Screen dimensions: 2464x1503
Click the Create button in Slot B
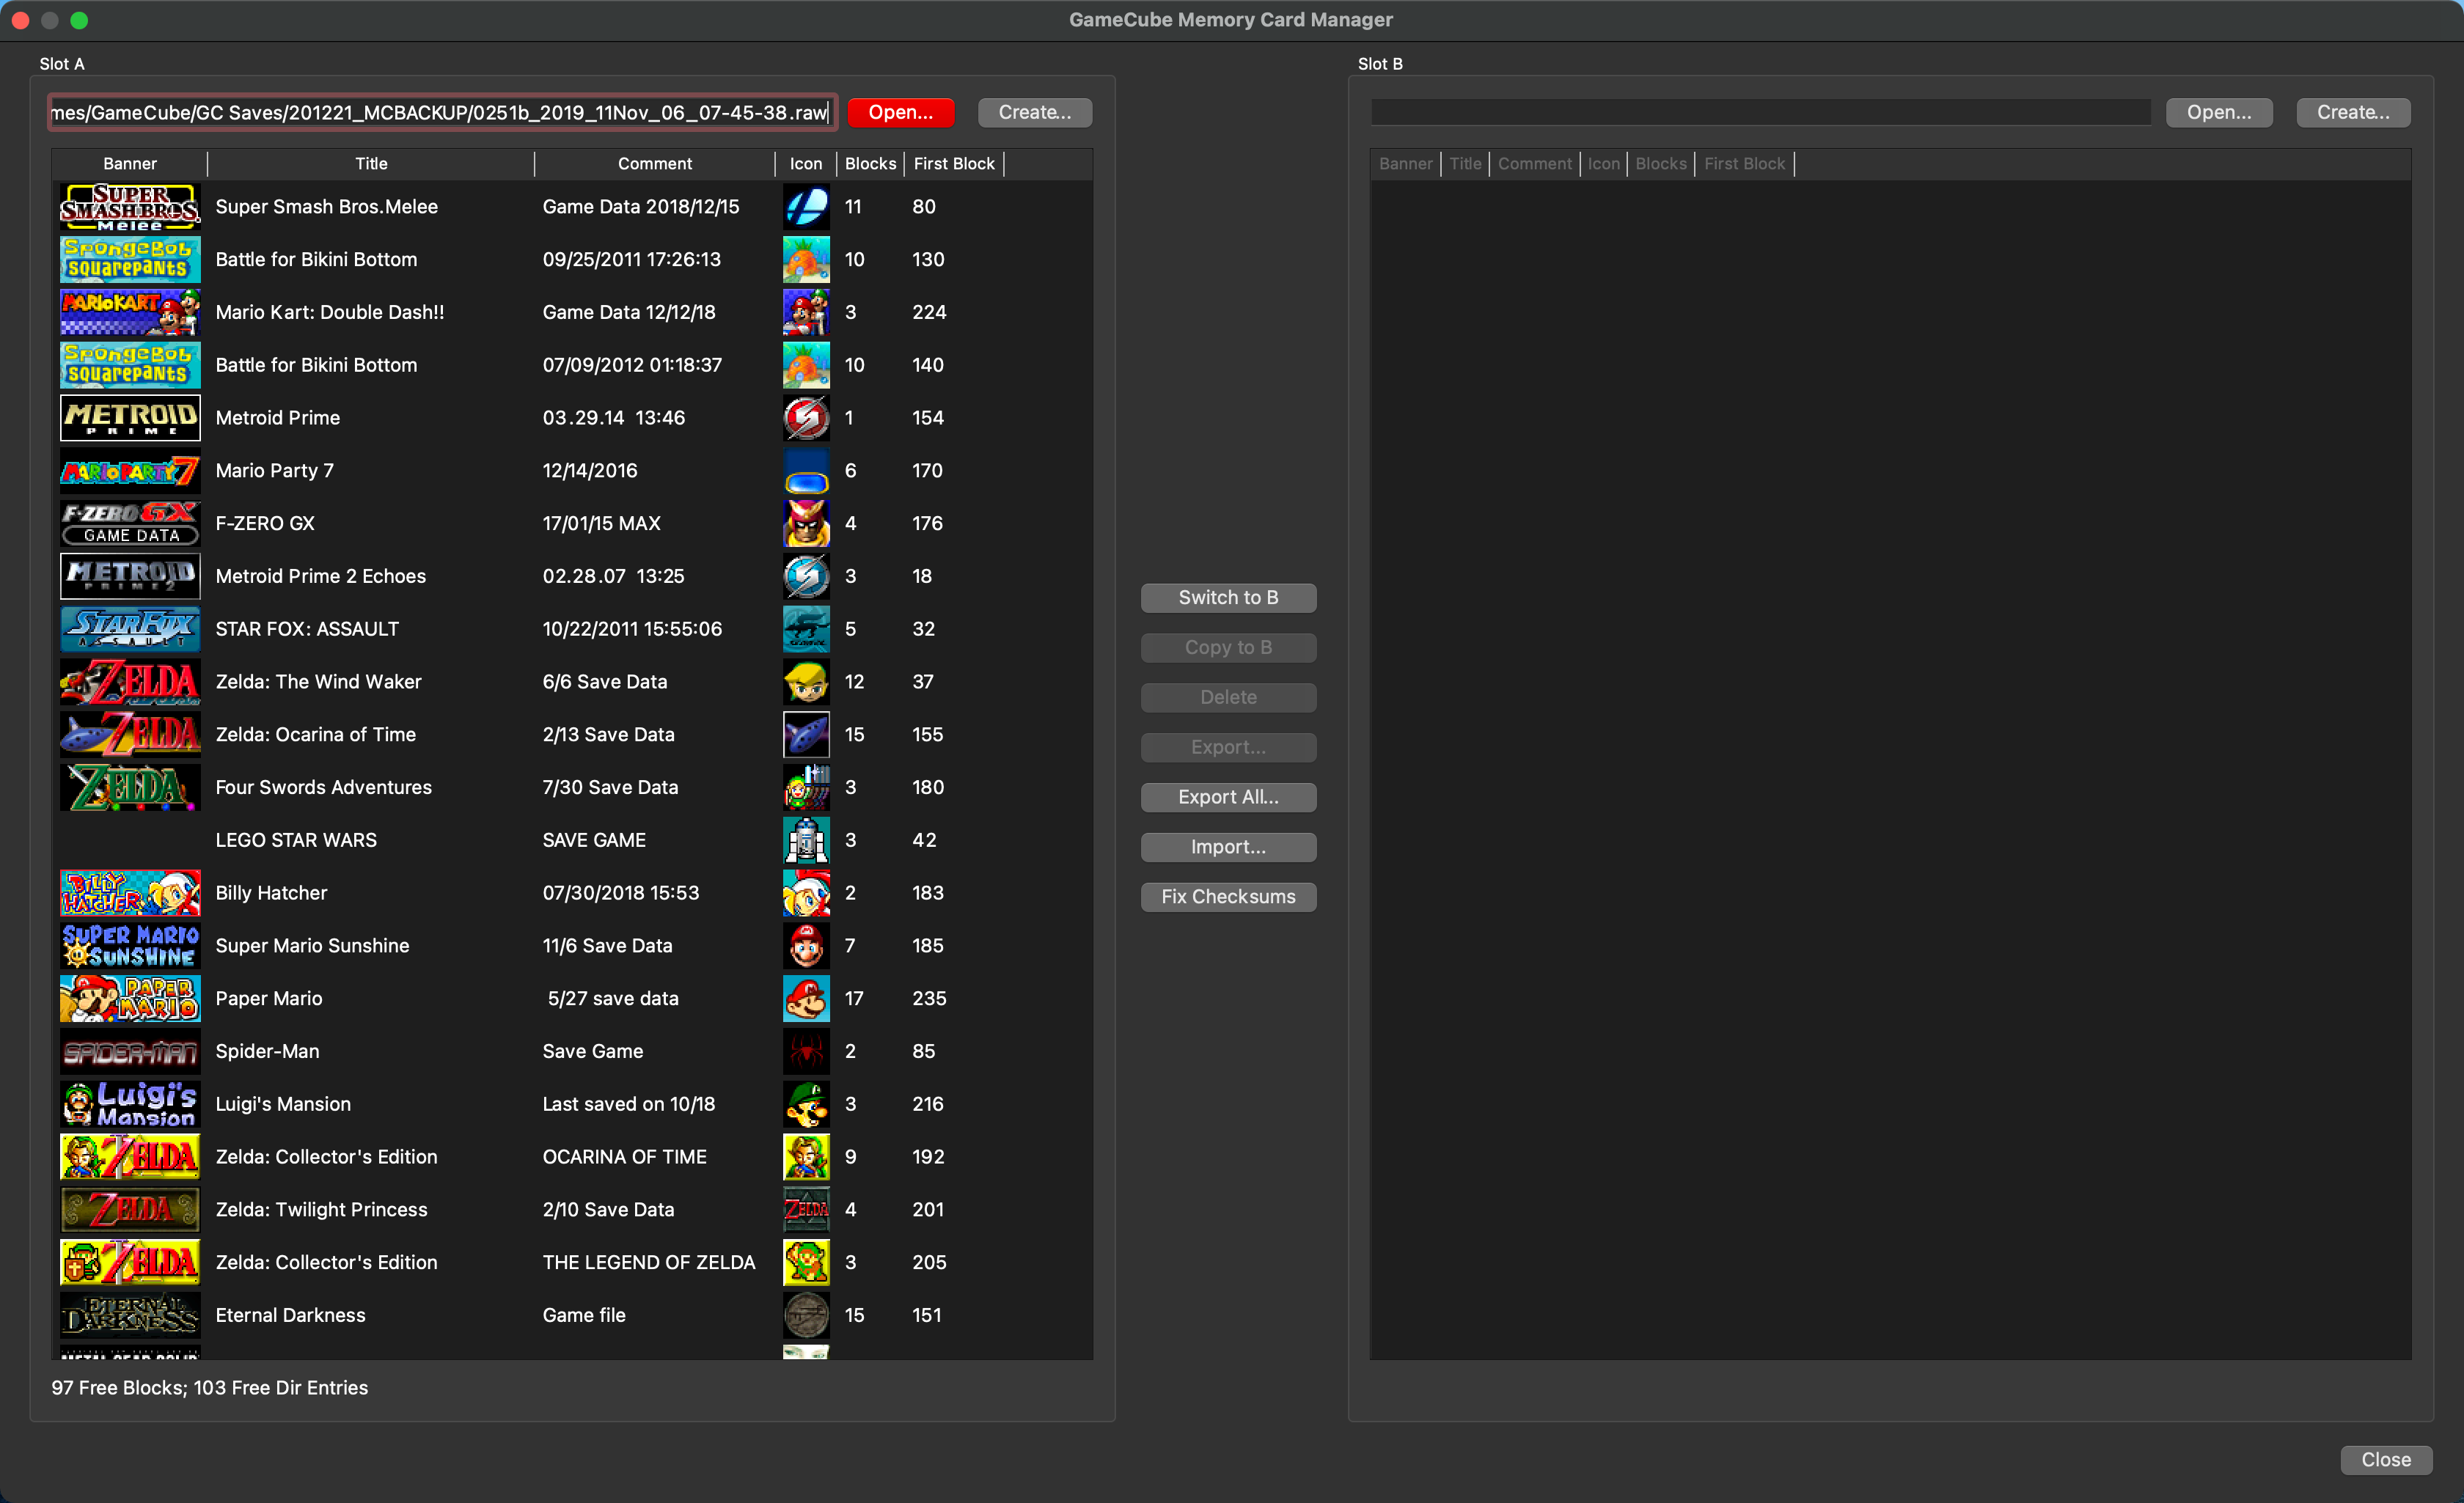[2352, 112]
